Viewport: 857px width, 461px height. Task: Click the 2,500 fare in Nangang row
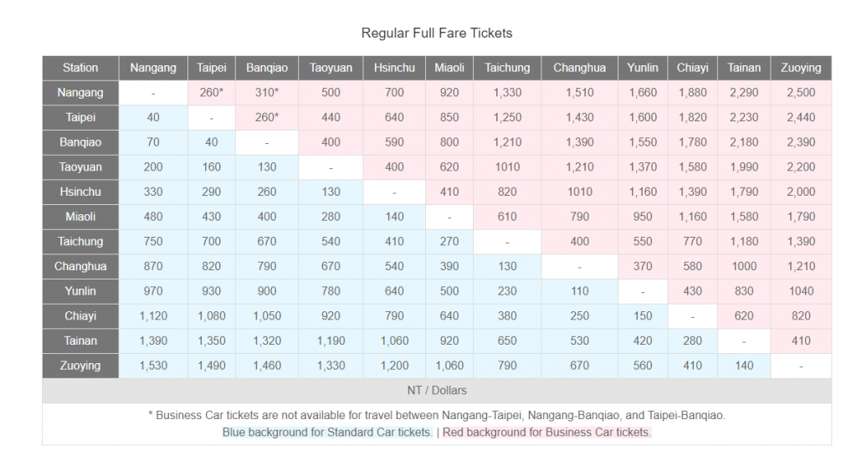801,93
